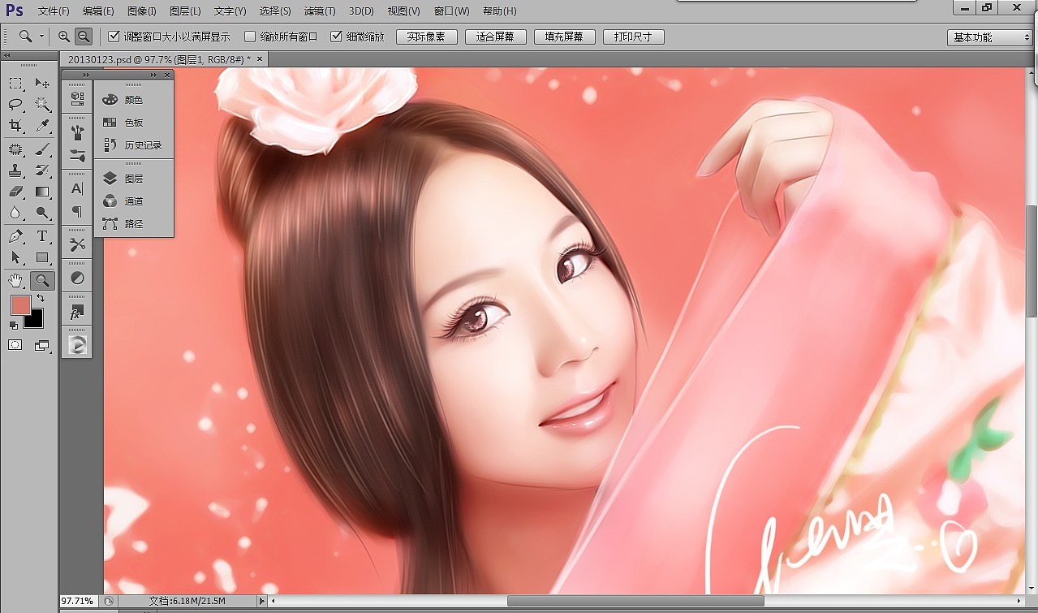The image size is (1038, 613).
Task: Choose Zoom In mode in options bar
Action: 64,37
